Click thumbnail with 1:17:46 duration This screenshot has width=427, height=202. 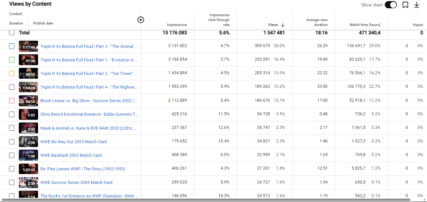(x=28, y=46)
